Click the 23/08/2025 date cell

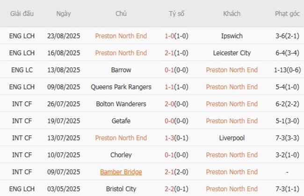(x=64, y=35)
